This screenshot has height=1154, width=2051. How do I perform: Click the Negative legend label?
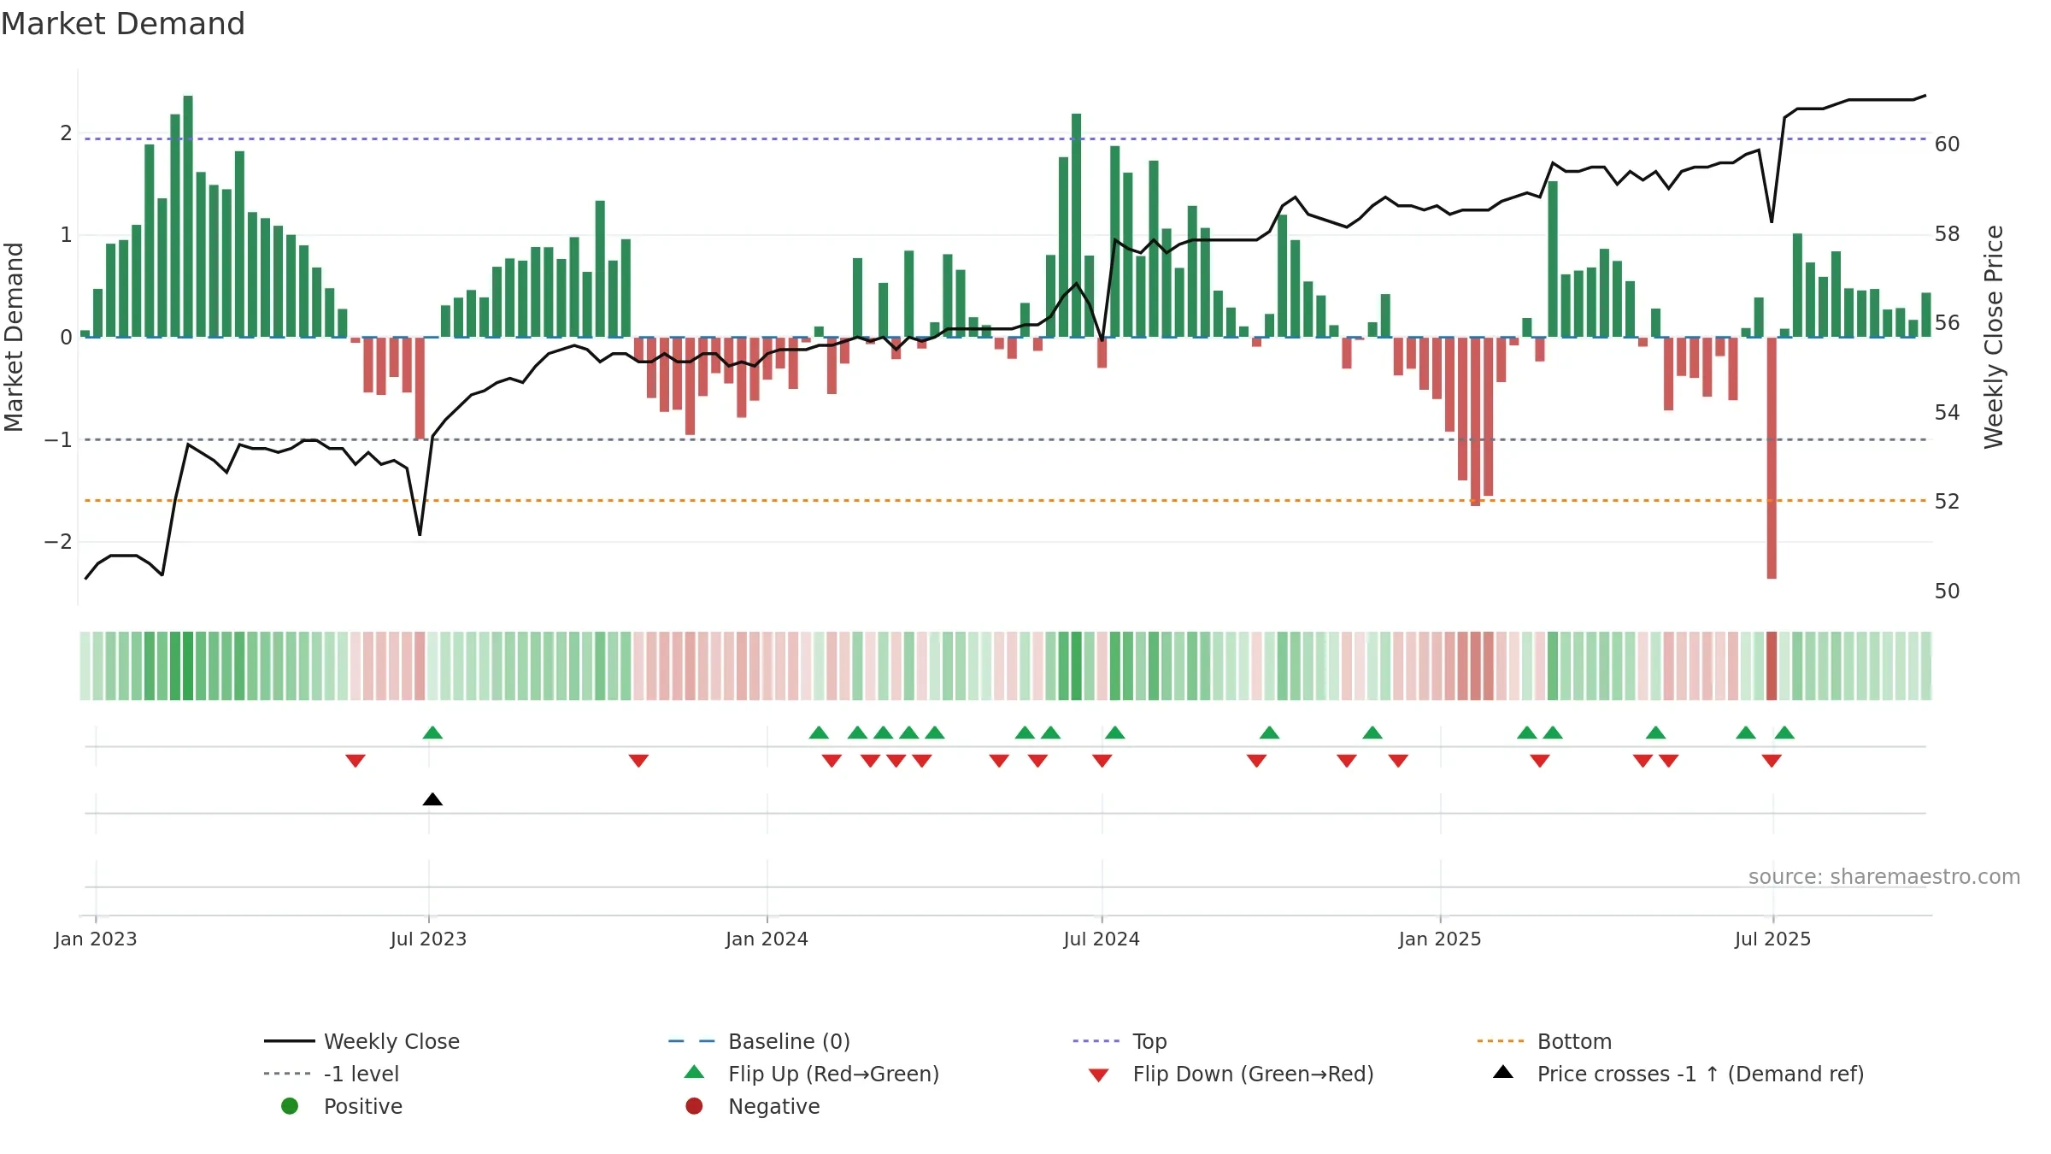click(774, 1106)
